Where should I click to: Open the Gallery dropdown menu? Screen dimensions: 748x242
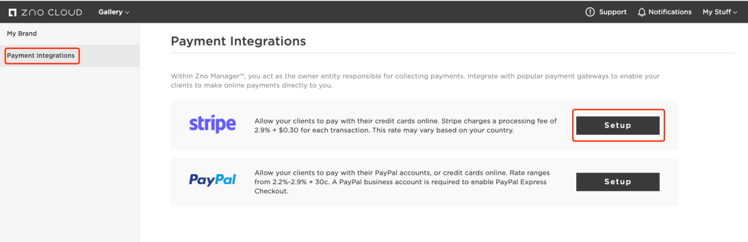pyautogui.click(x=114, y=12)
